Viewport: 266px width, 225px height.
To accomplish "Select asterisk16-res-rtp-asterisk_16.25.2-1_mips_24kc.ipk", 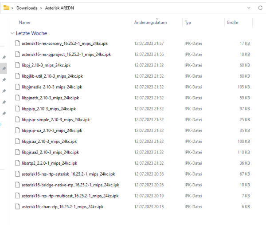I will coord(68,174).
